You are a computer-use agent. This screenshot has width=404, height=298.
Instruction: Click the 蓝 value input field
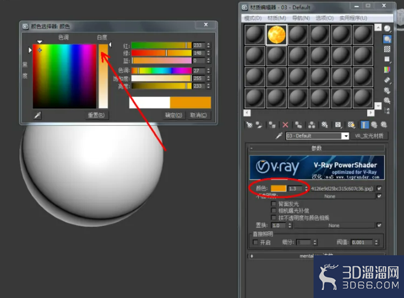pos(199,61)
